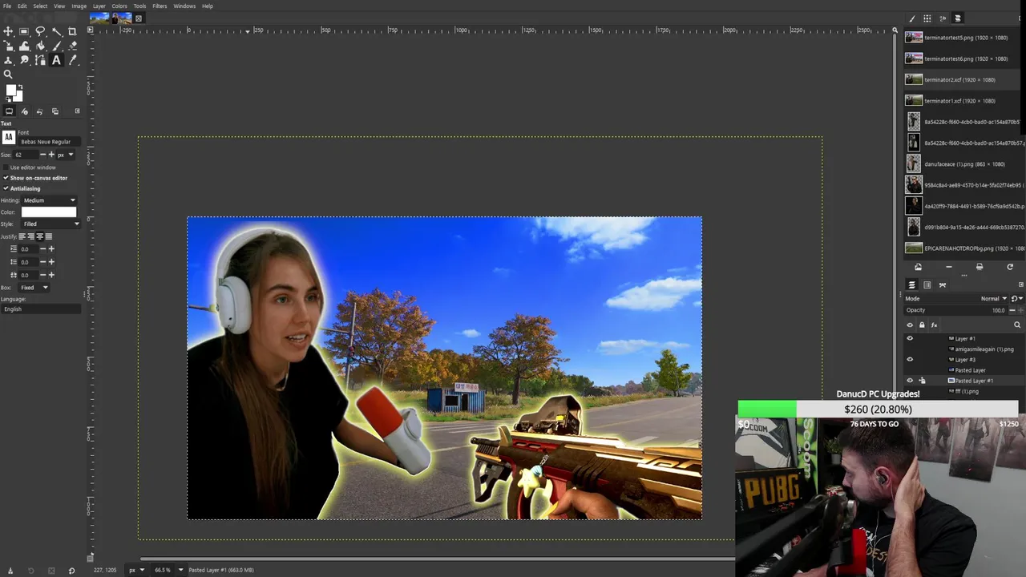Select terminator2.xcf in document history
Image resolution: width=1026 pixels, height=577 pixels.
pos(962,79)
